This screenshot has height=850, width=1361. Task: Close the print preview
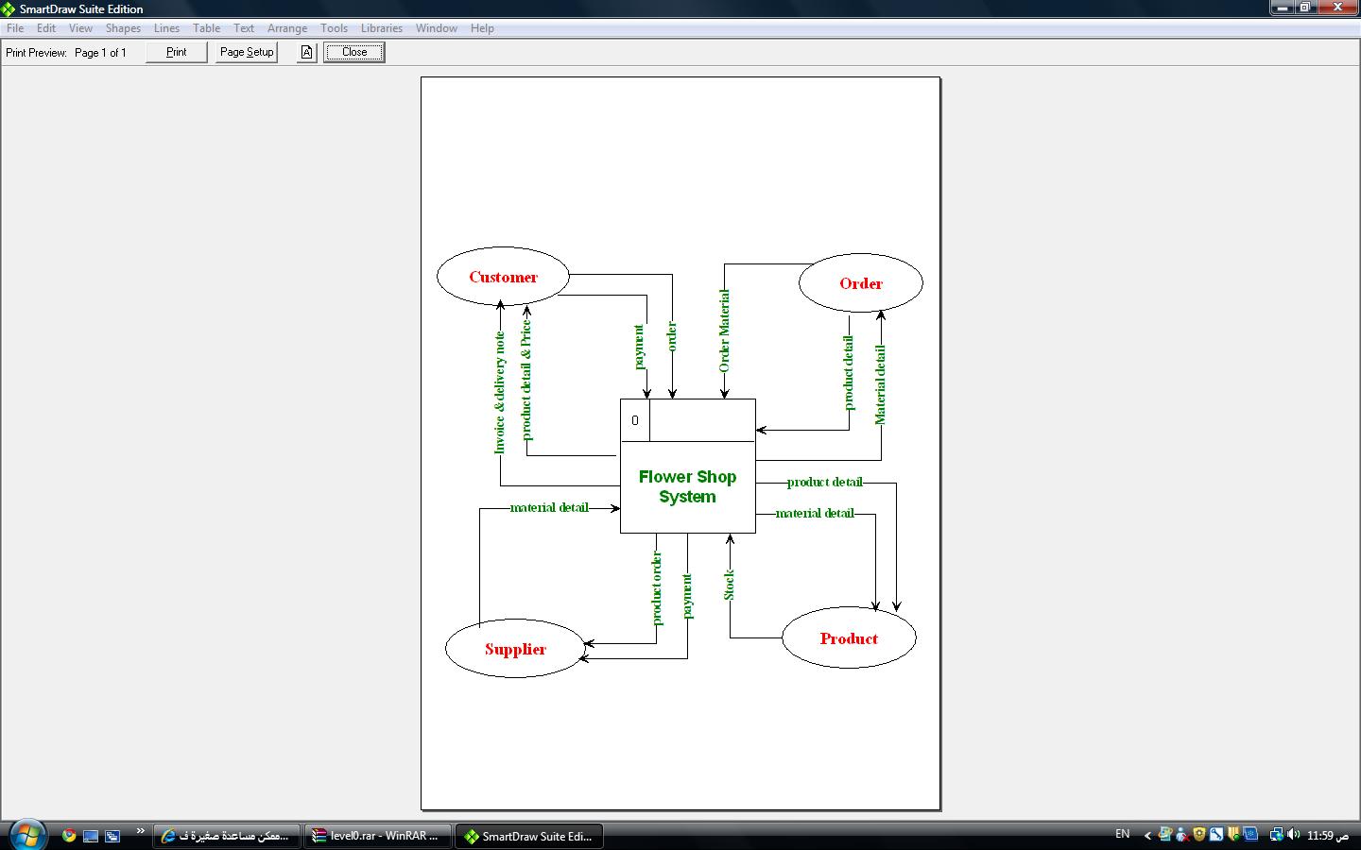click(x=354, y=53)
